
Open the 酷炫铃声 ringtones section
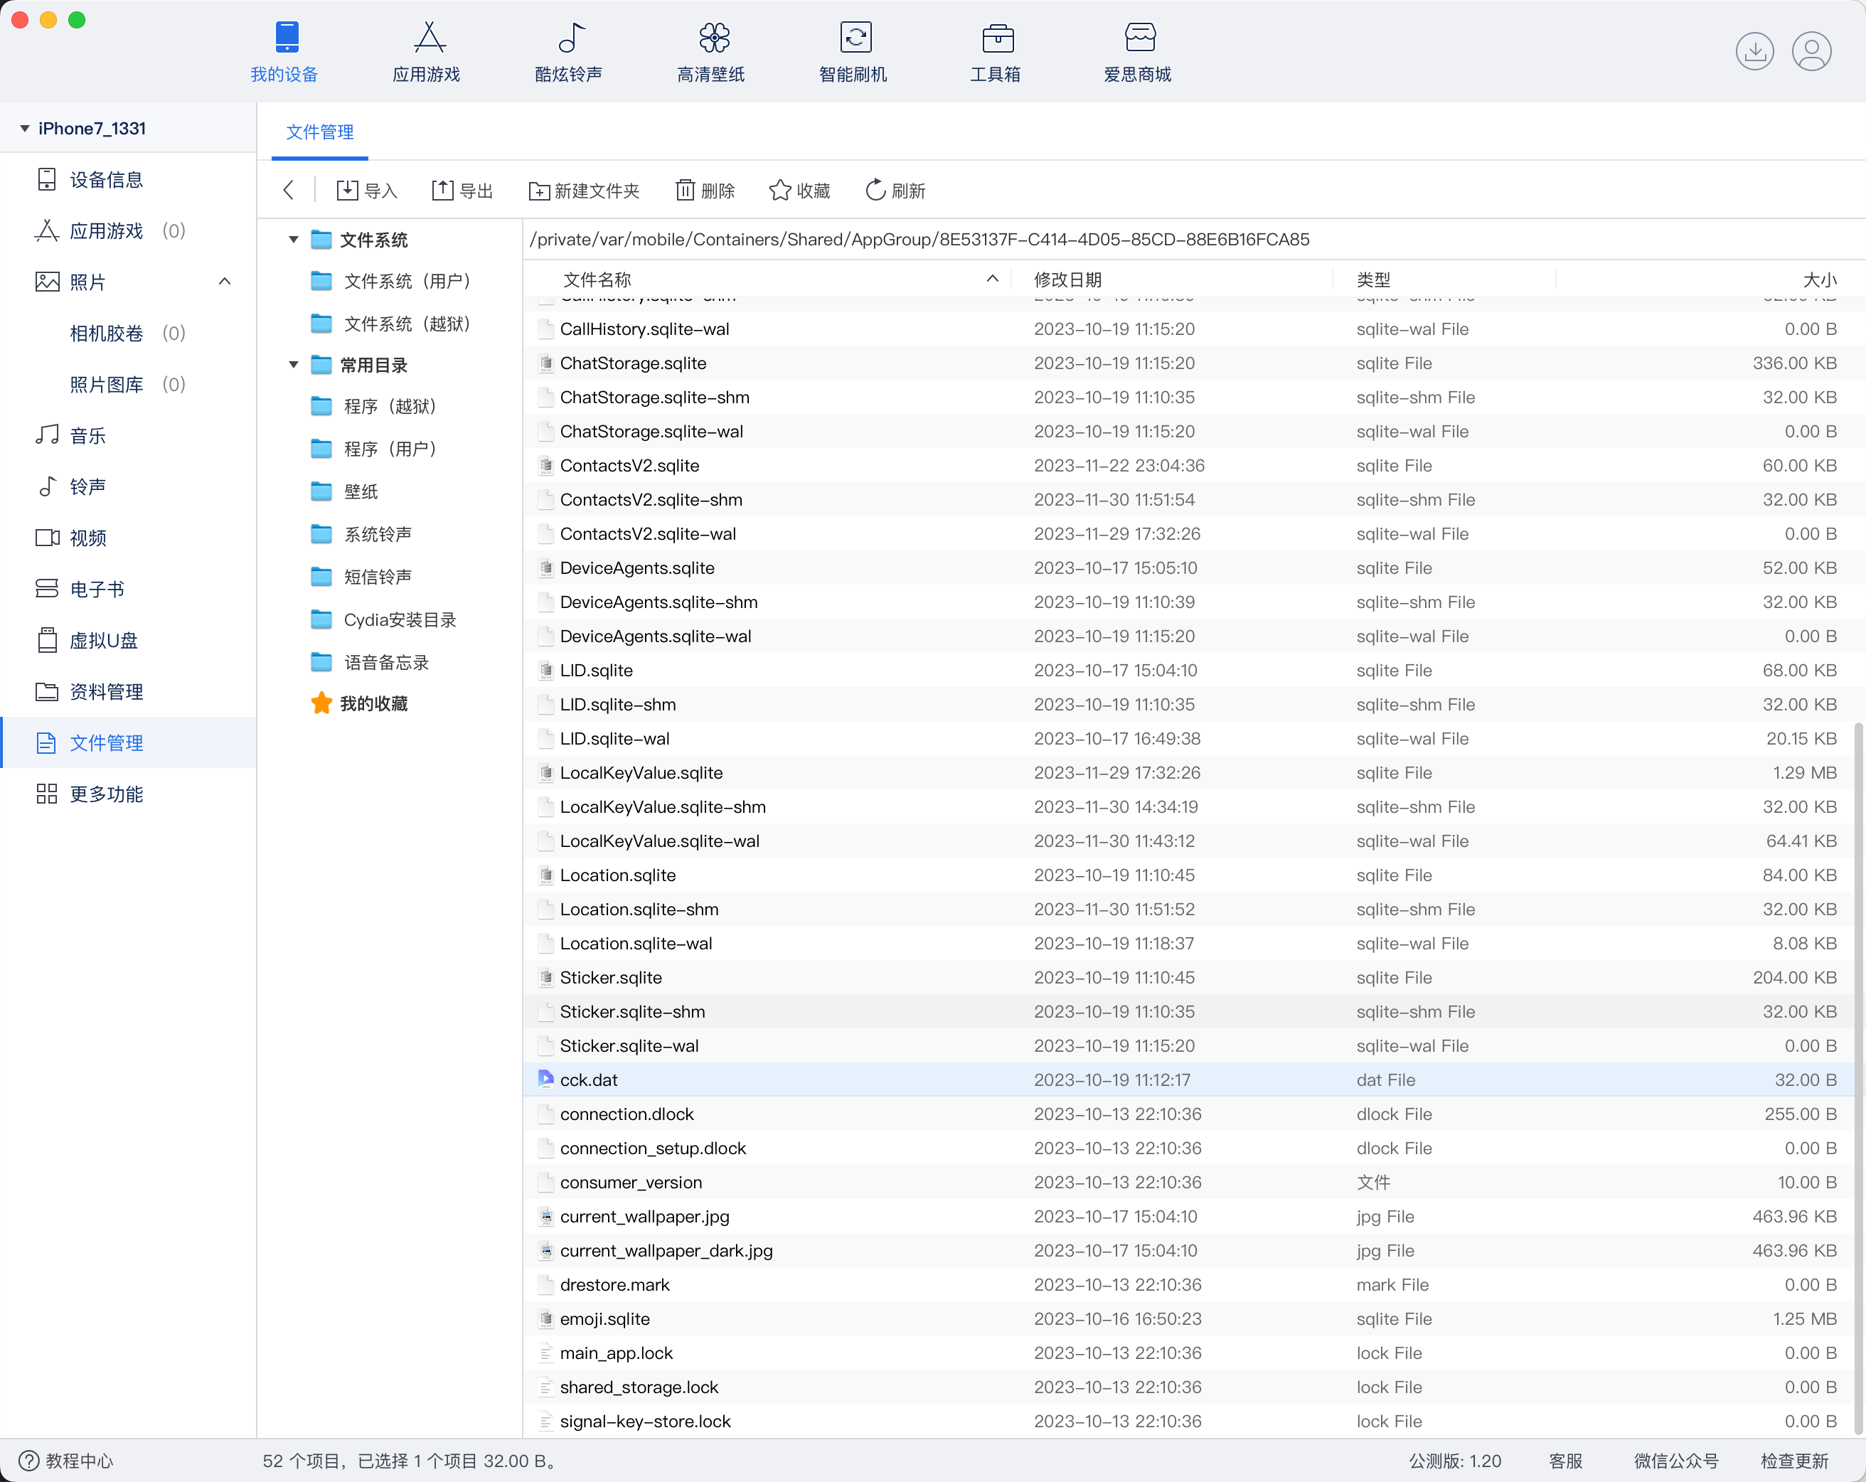click(x=569, y=53)
